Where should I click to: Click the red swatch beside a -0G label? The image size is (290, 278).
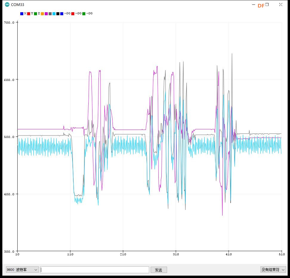click(x=73, y=14)
